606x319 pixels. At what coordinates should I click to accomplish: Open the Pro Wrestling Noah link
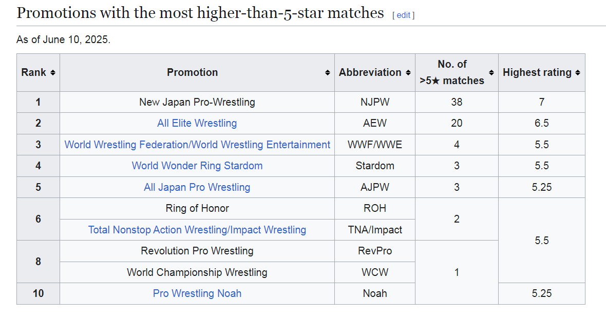[197, 293]
